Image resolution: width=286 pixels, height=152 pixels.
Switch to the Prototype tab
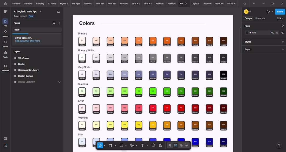tap(260, 18)
